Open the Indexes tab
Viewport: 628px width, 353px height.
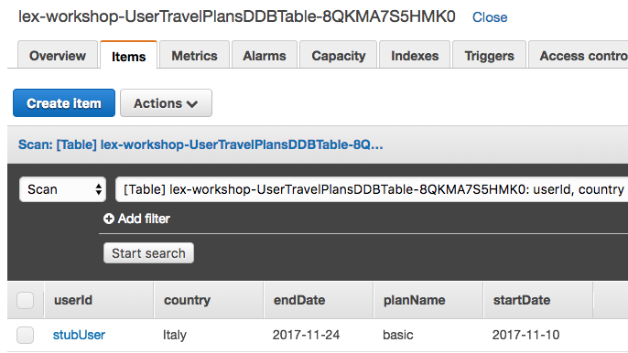pos(415,55)
